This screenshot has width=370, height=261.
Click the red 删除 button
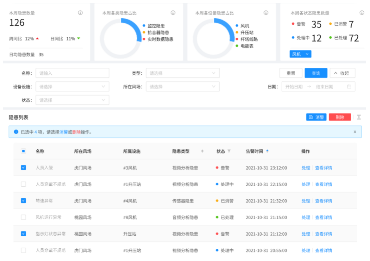pyautogui.click(x=340, y=117)
